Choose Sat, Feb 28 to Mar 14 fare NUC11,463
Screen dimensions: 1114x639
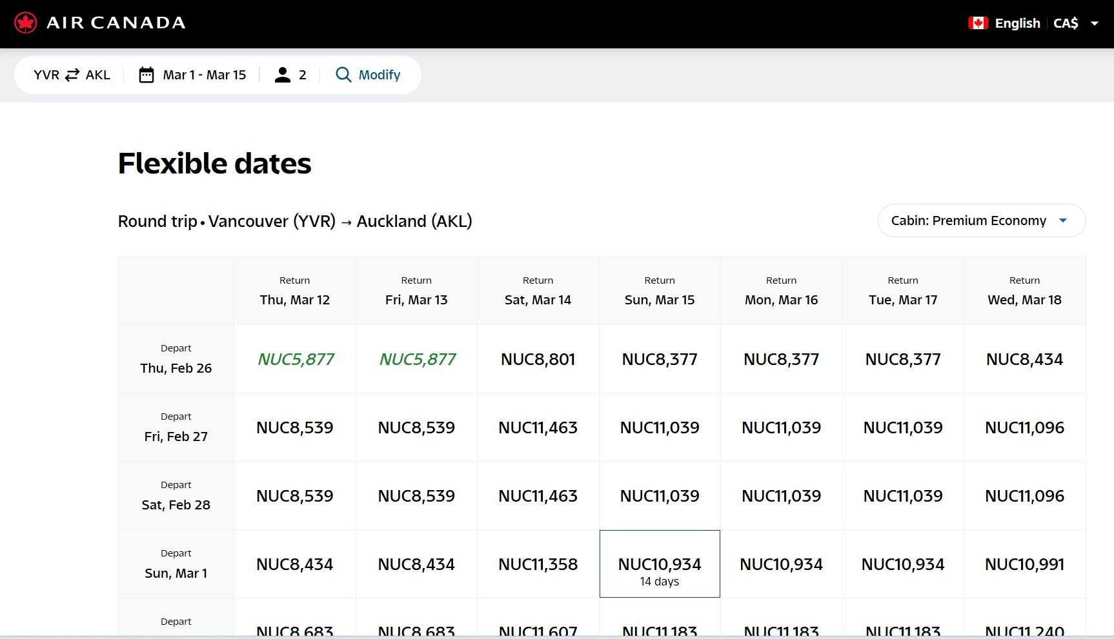coord(538,496)
